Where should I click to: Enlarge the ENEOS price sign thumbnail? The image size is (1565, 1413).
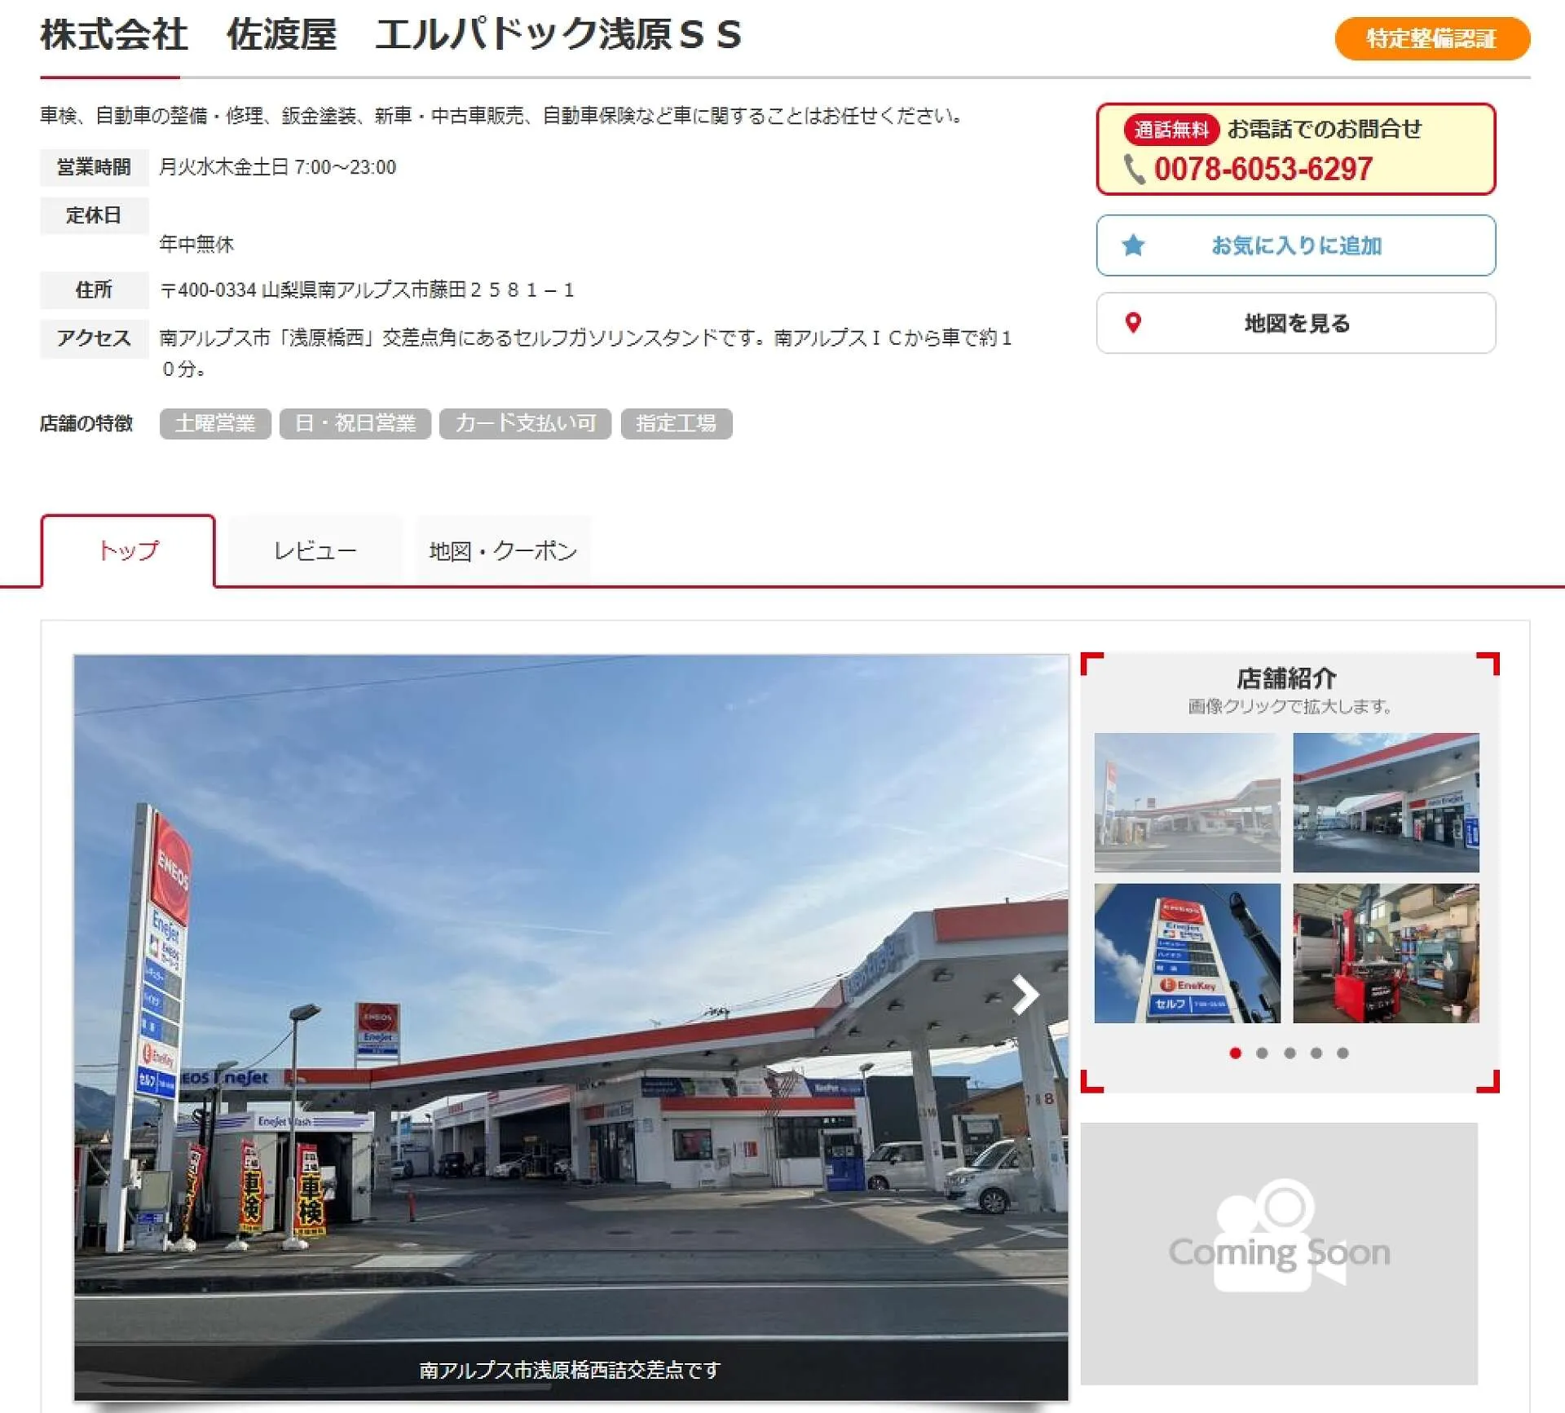(x=1187, y=953)
